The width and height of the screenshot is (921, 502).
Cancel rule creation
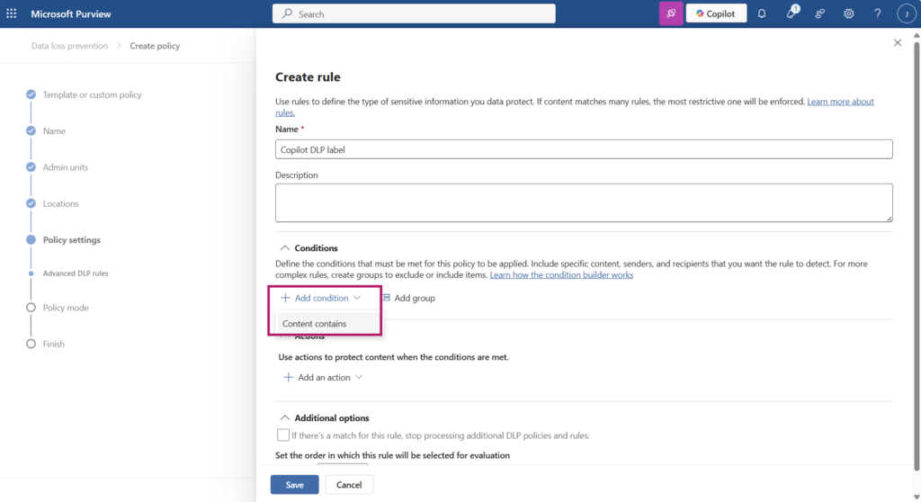click(x=349, y=484)
